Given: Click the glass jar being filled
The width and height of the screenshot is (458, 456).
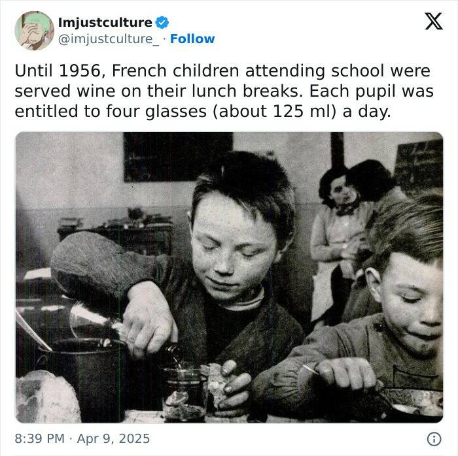Looking at the screenshot, I should coord(185,393).
